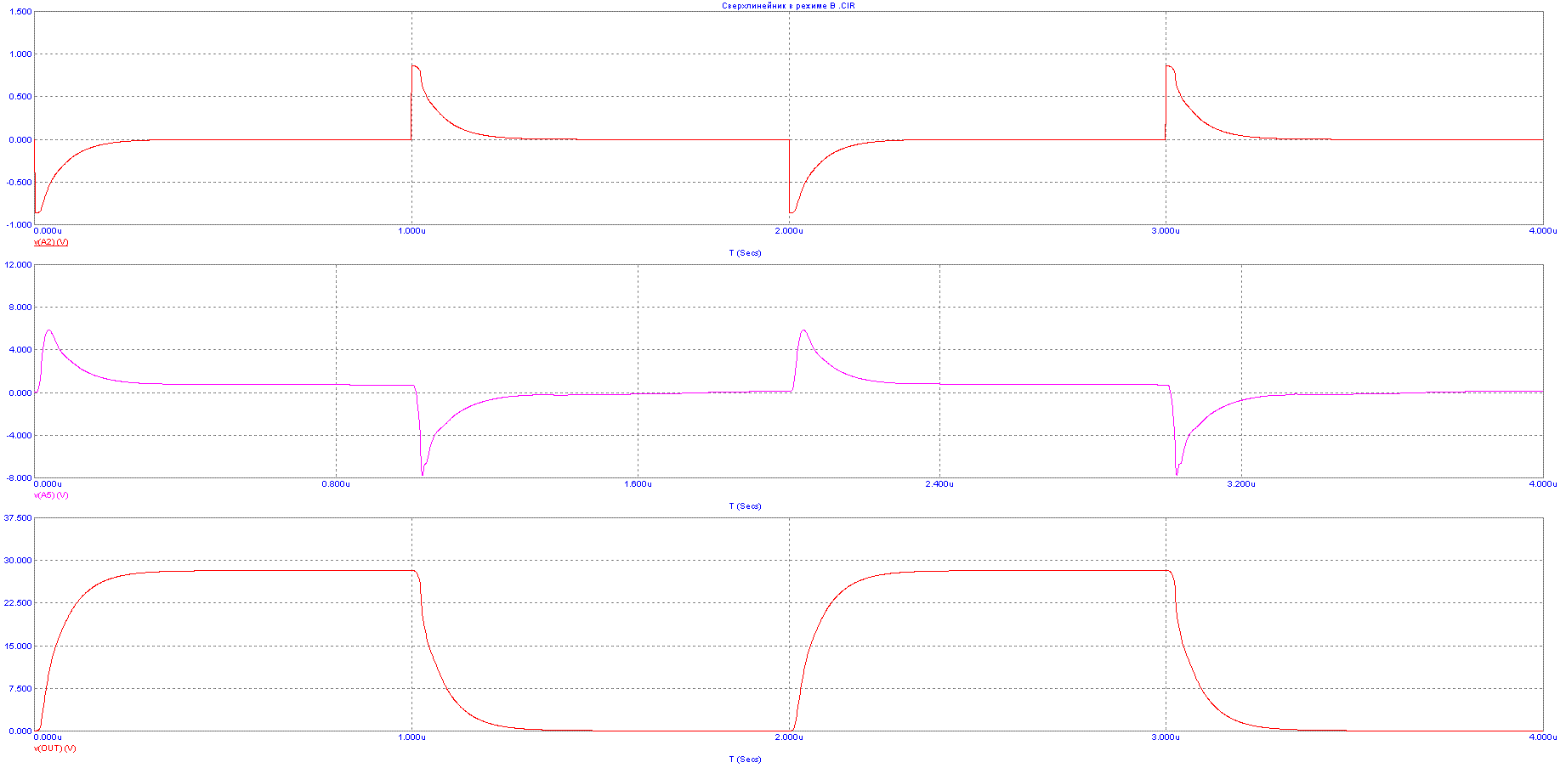Viewport: 1566px width, 768px height.
Task: Click the -8.000 Y-axis value of middle plot
Action: [x=18, y=477]
